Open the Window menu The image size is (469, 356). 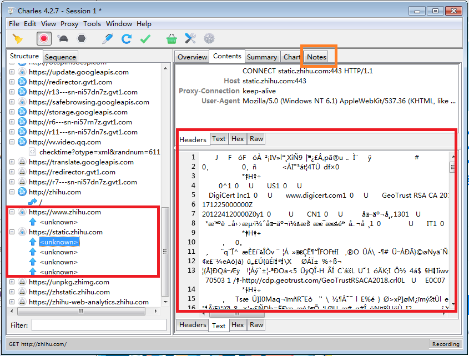tap(119, 24)
